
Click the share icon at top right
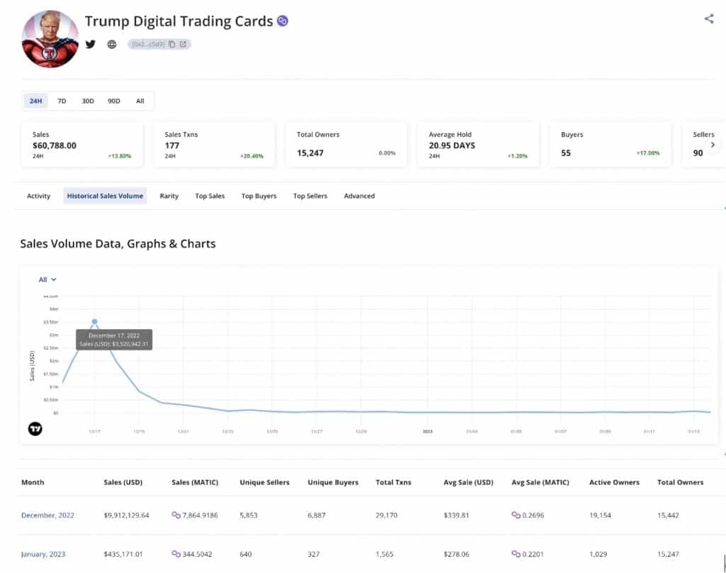tap(709, 18)
